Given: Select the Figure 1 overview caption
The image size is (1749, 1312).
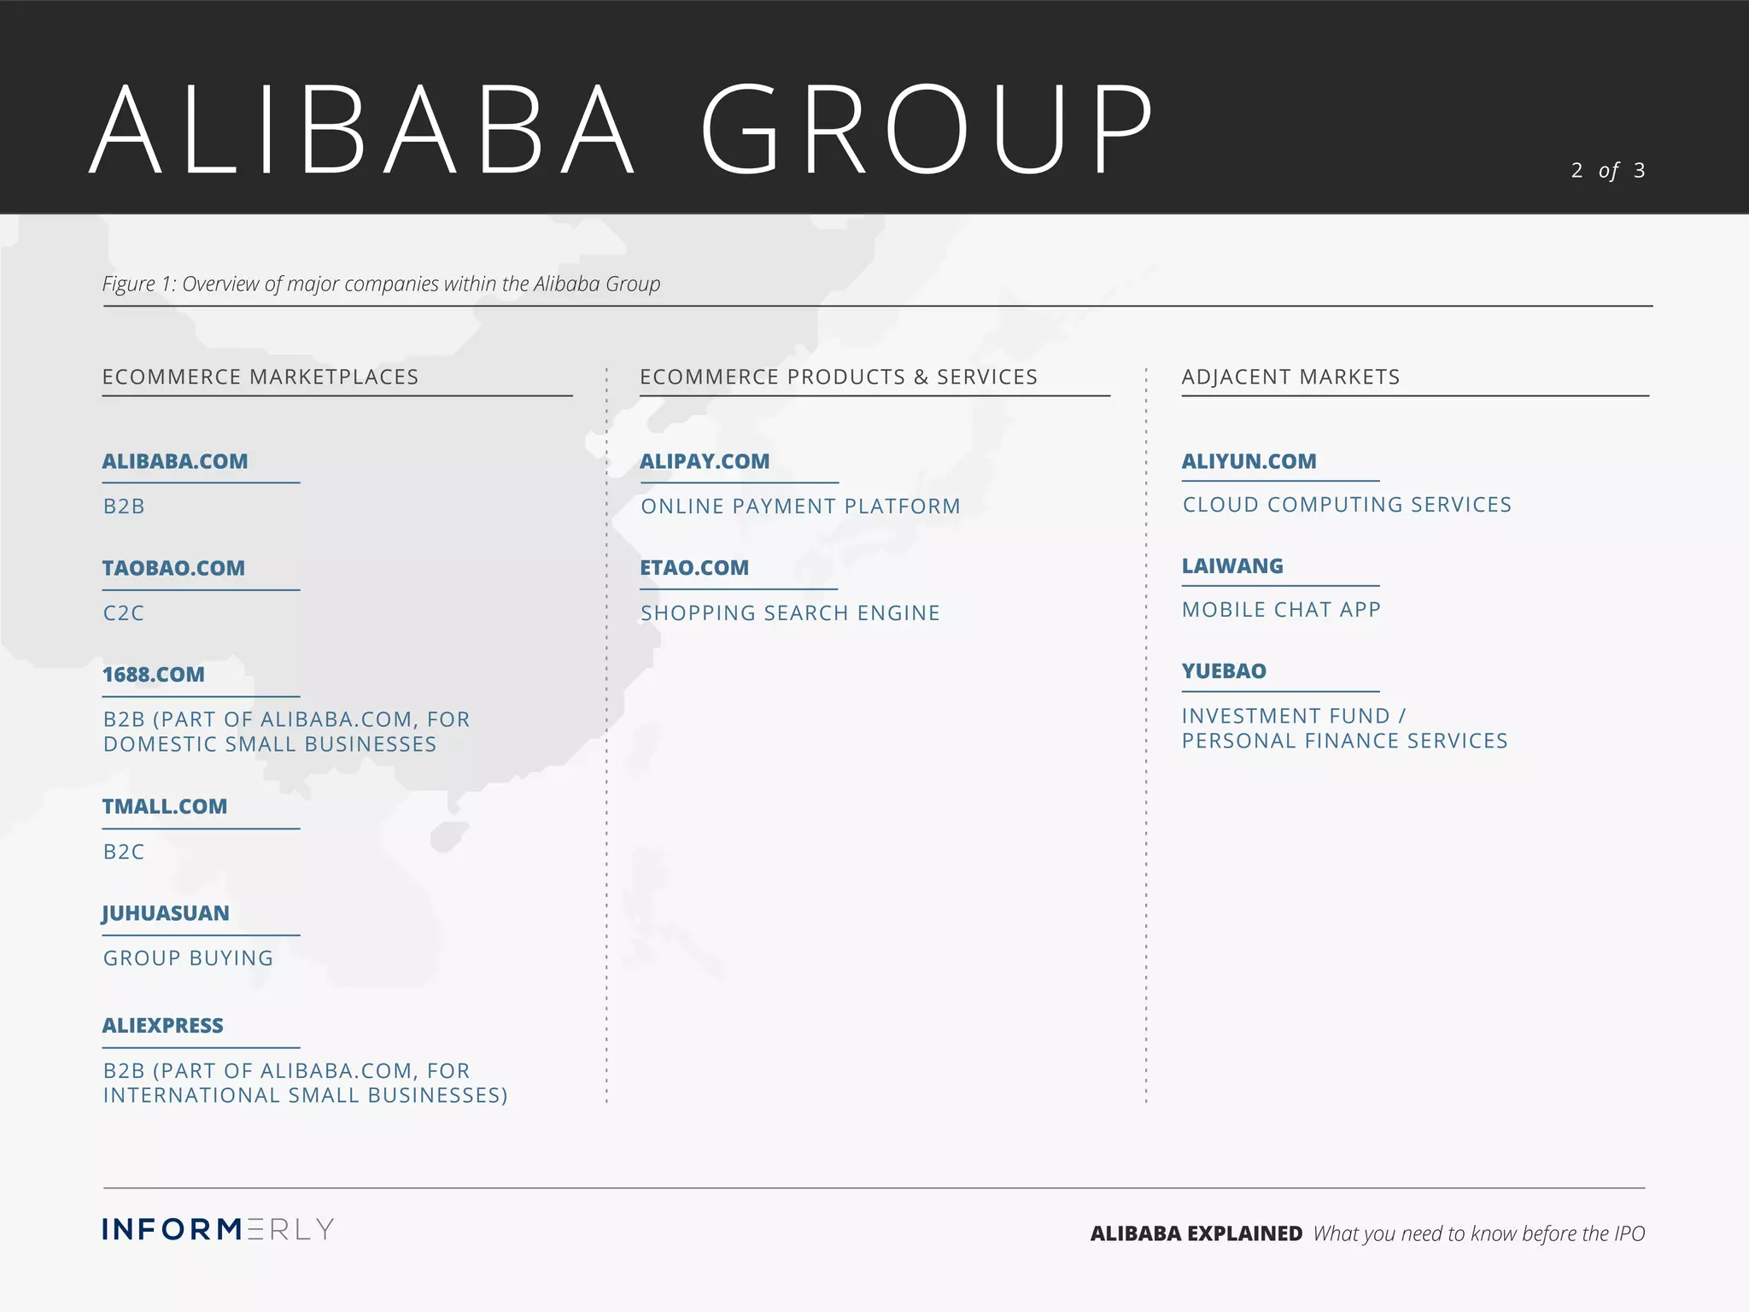Looking at the screenshot, I should tap(381, 284).
